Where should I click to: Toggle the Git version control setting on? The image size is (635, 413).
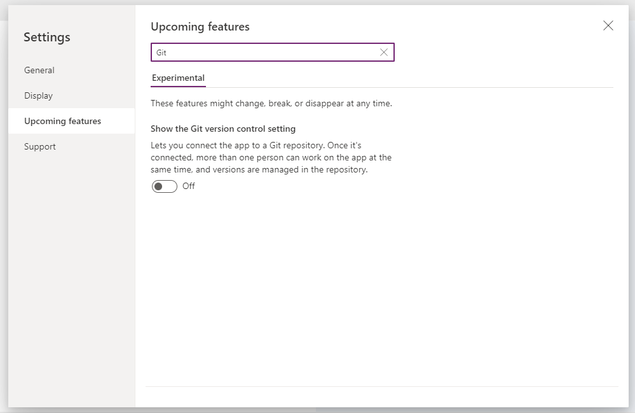pos(165,186)
